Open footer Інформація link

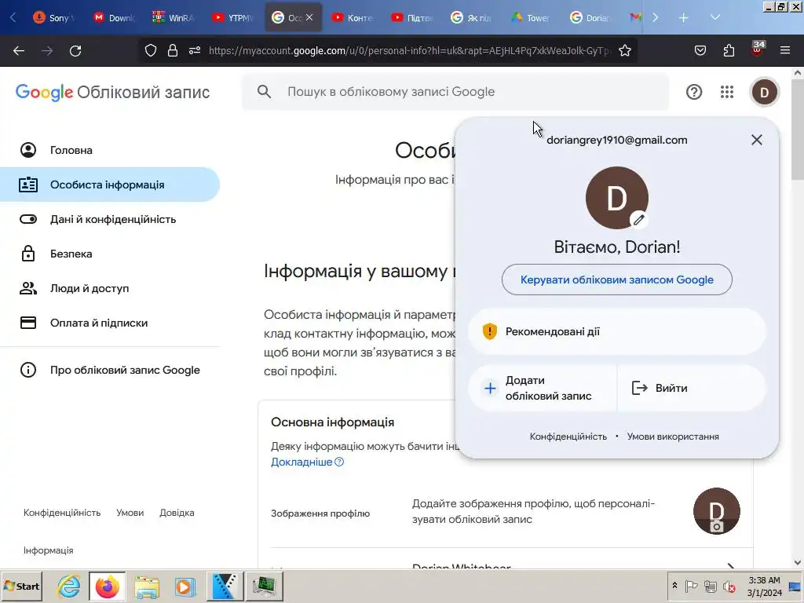[x=48, y=550]
